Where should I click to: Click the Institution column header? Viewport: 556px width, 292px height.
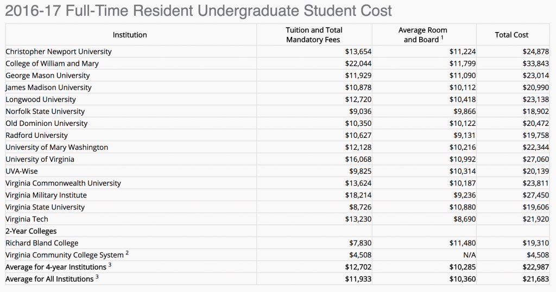pos(130,35)
